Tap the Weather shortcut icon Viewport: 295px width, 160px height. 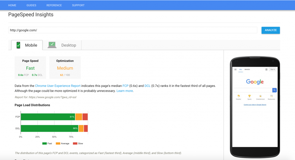coord(238,96)
